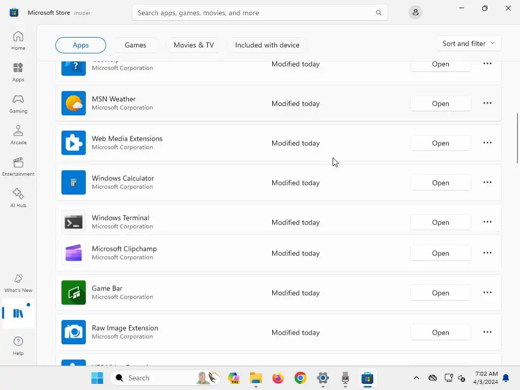Open Windows Terminal

[440, 222]
